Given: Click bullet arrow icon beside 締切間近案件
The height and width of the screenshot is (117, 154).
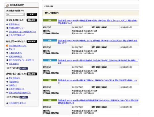Looking at the screenshot, I should tap(7, 28).
